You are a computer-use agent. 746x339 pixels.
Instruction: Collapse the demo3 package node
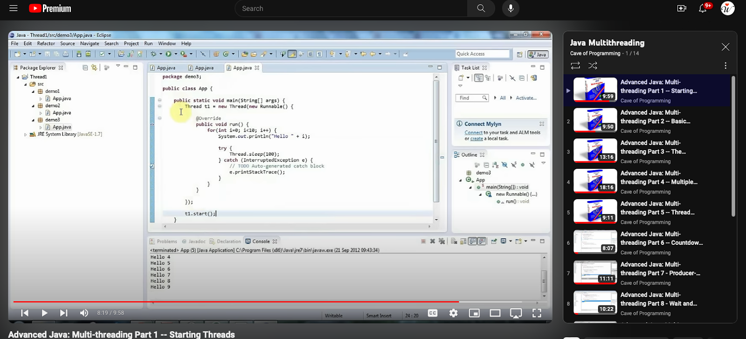click(x=33, y=120)
